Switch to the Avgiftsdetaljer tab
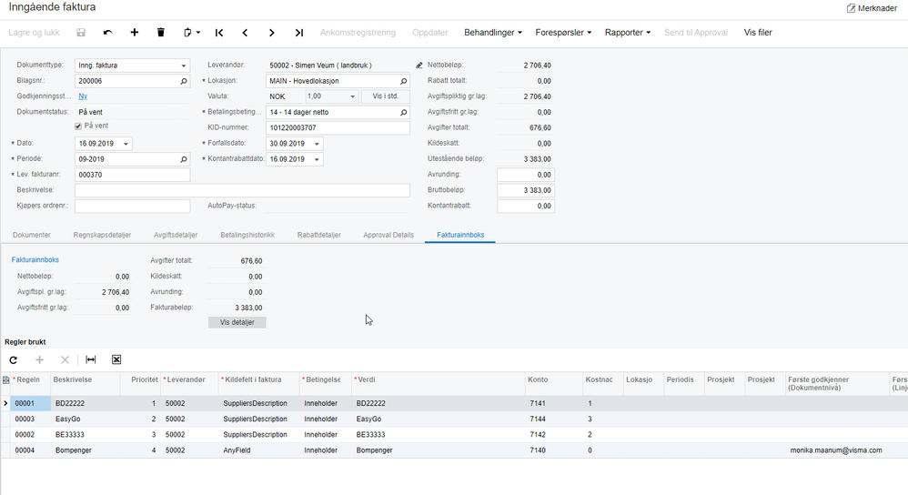Viewport: 908px width, 495px height. coord(176,235)
